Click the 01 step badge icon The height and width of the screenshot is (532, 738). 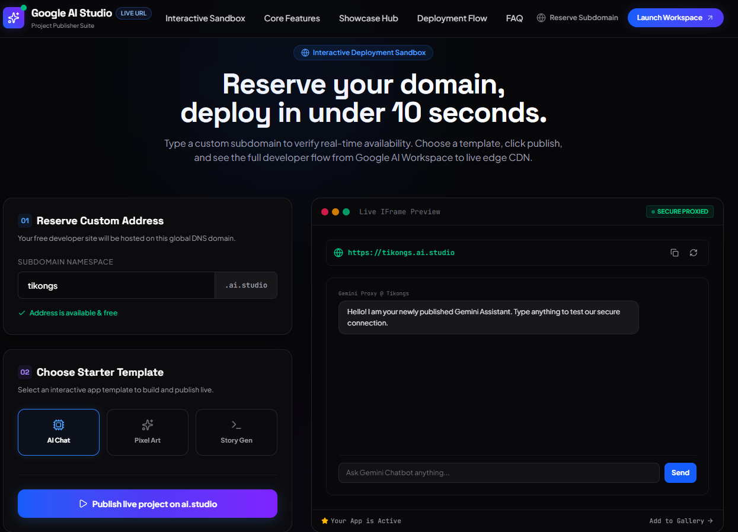(x=25, y=221)
